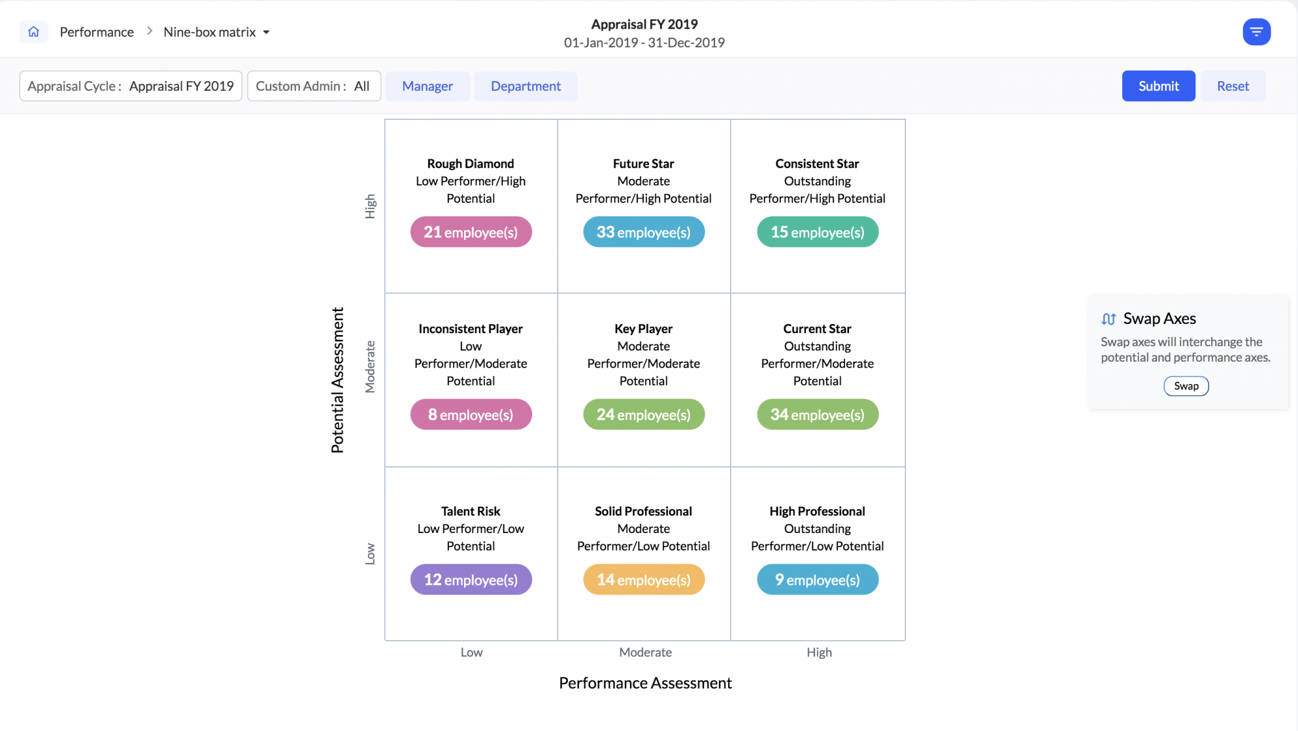Select the Department tab
This screenshot has width=1298, height=731.
click(x=526, y=86)
